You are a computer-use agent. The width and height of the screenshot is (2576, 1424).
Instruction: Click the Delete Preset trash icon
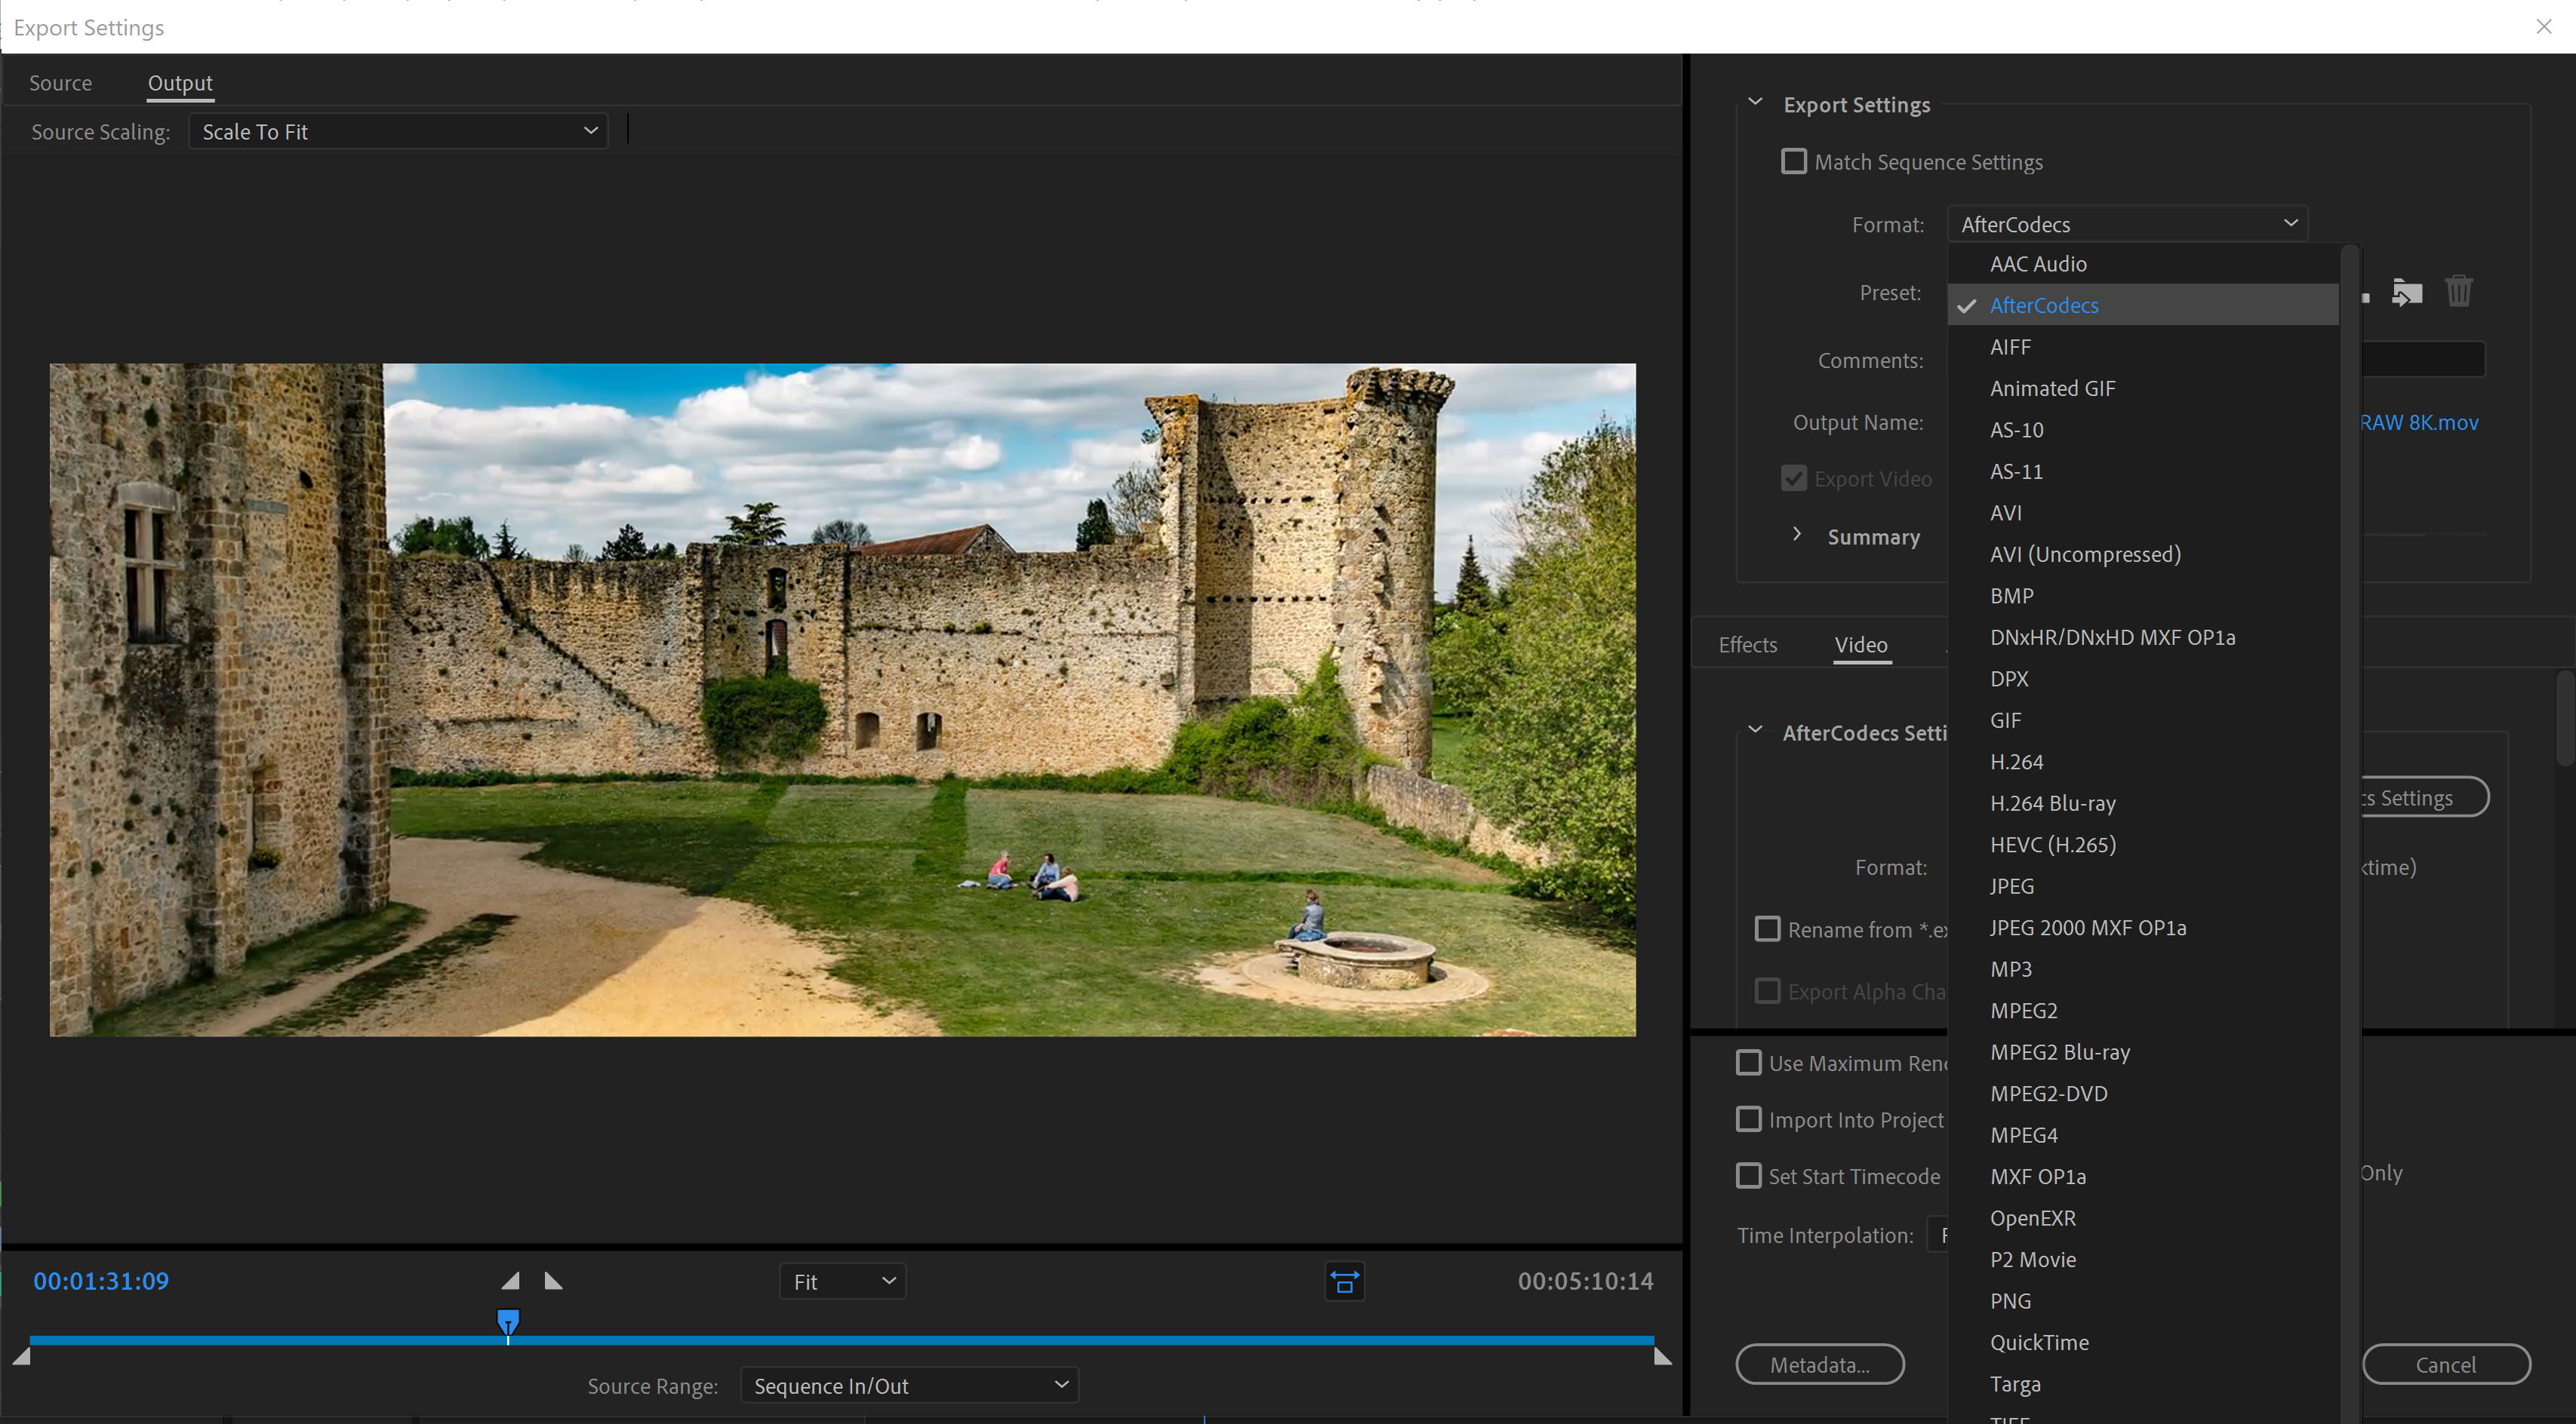coord(2458,292)
